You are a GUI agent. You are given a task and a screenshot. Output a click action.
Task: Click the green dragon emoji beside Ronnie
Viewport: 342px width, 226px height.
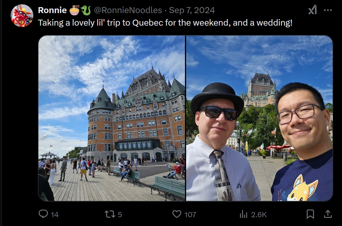tap(86, 10)
